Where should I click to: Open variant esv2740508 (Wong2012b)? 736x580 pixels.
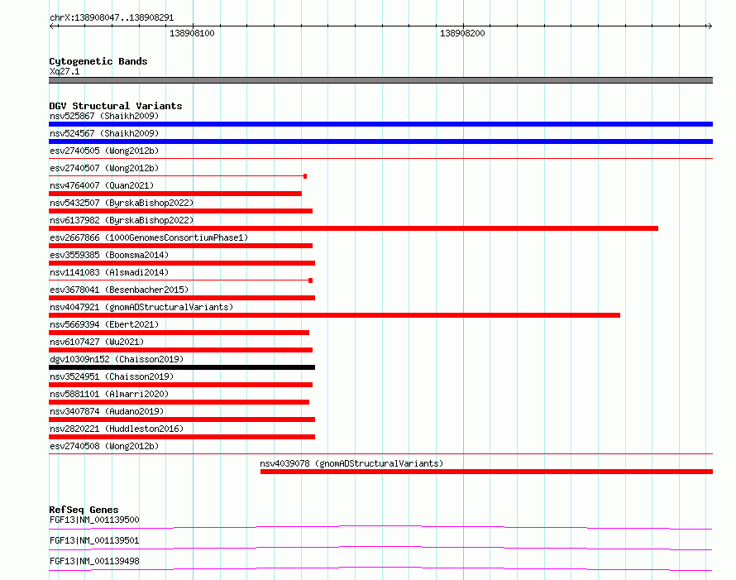(x=104, y=446)
